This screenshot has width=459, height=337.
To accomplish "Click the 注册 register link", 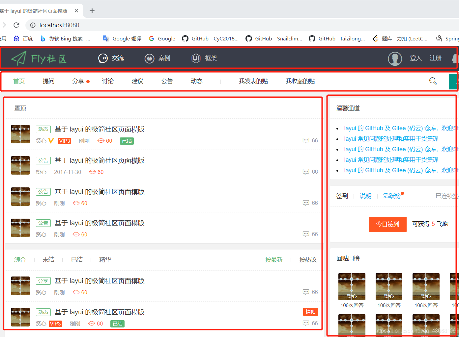I will [x=435, y=58].
